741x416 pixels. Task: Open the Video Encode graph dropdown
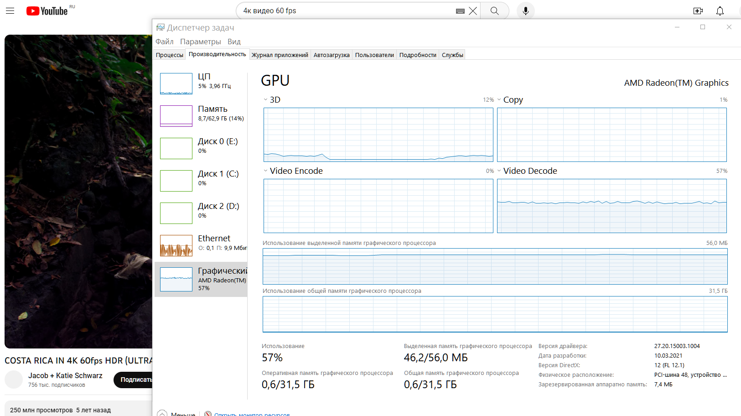point(265,171)
